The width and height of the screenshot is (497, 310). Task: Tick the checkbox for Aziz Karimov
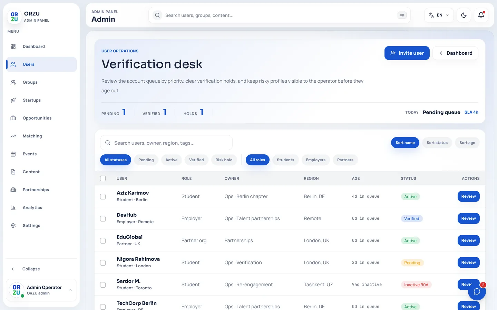pos(103,196)
